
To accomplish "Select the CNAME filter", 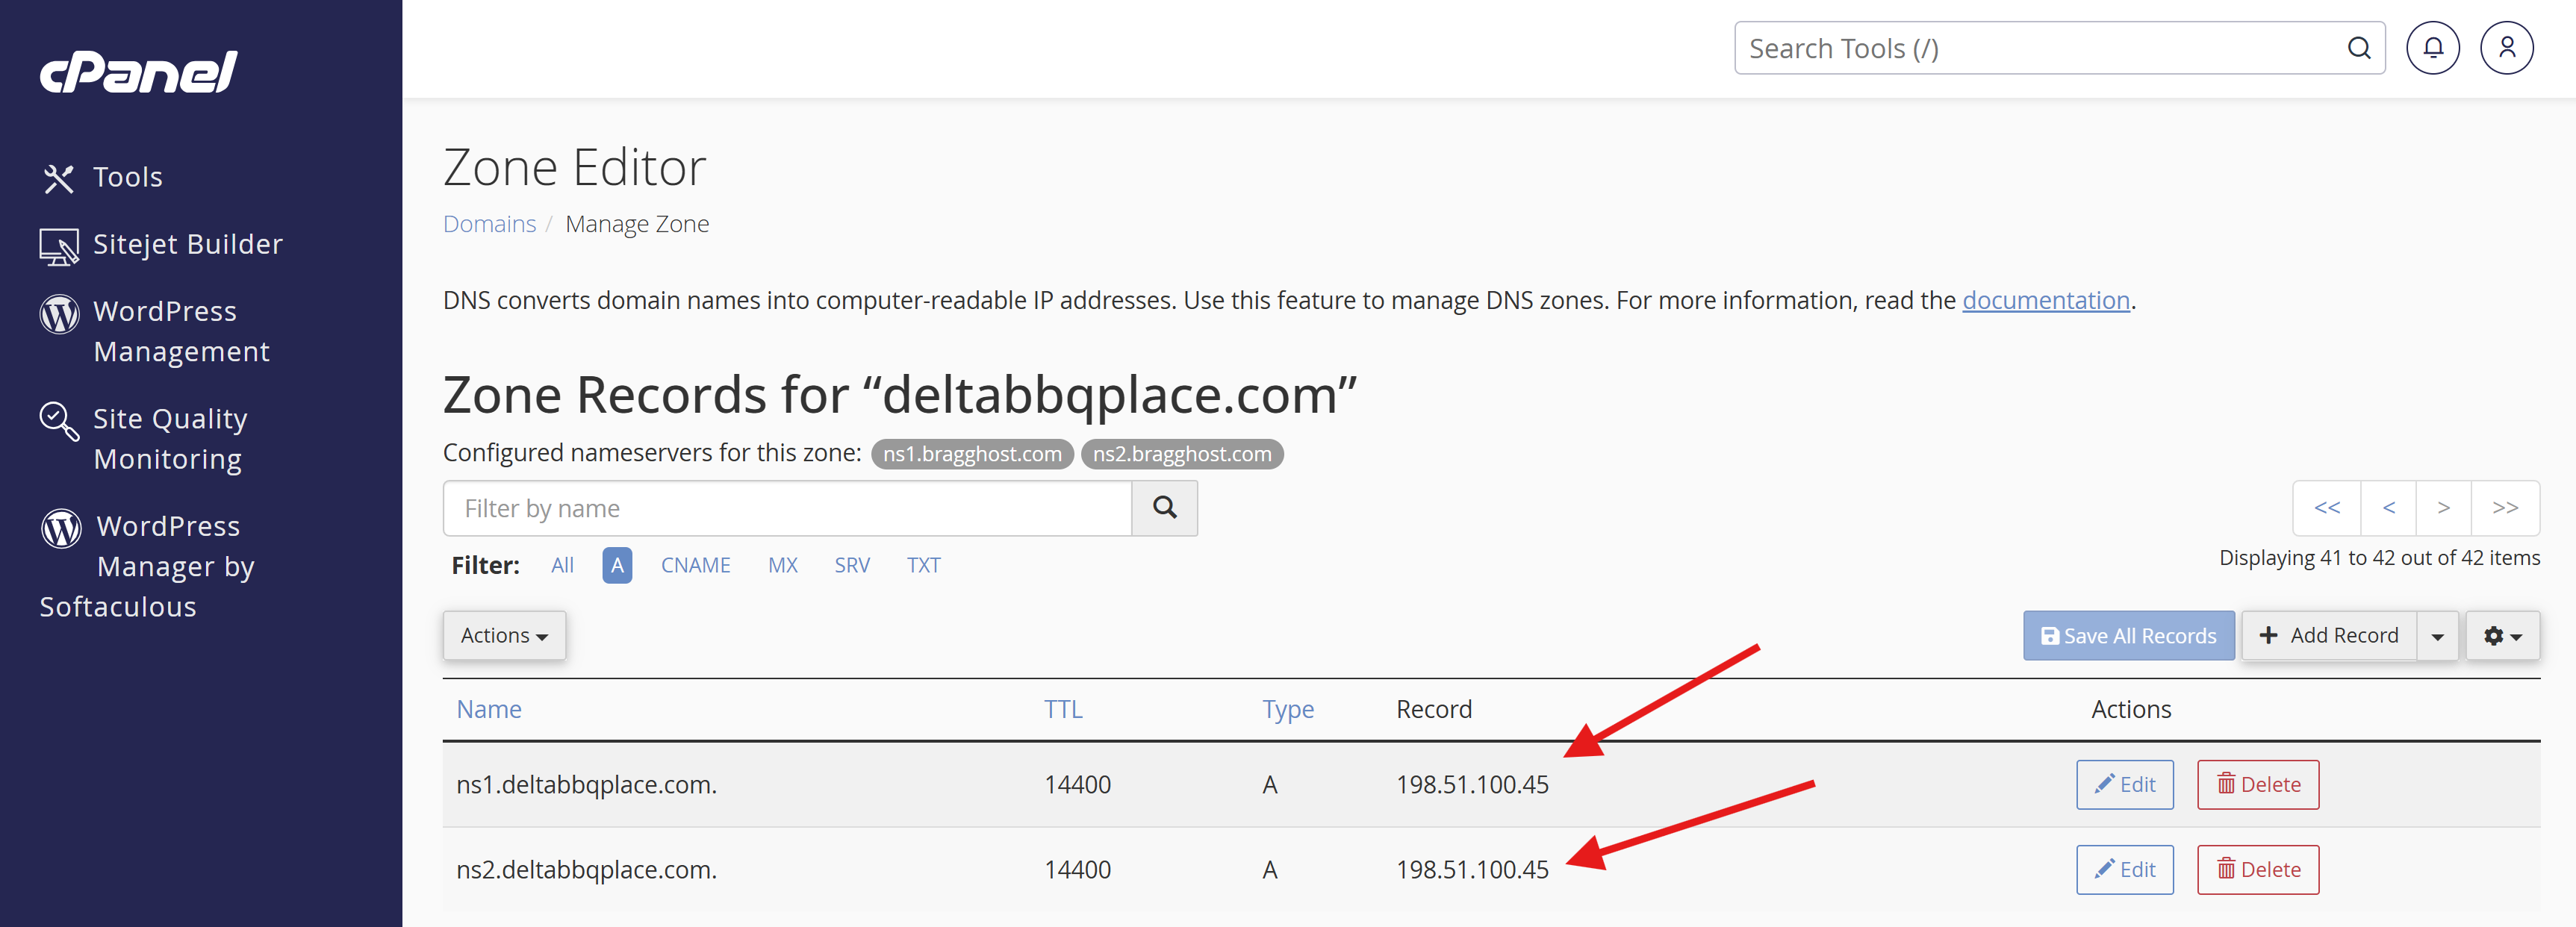I will tap(695, 565).
